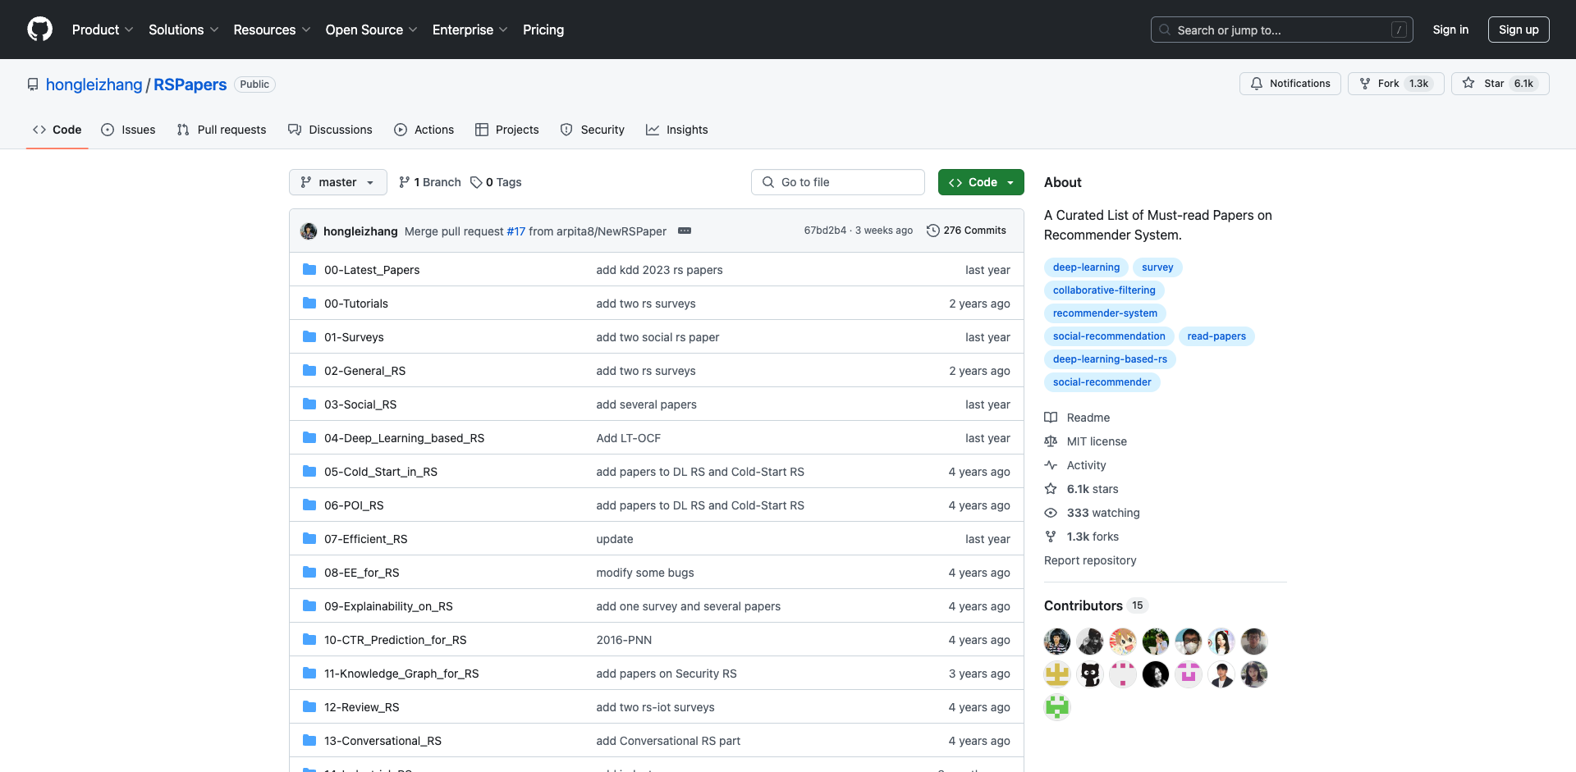This screenshot has width=1576, height=772.
Task: Open the commit history clock icon
Action: coord(932,231)
